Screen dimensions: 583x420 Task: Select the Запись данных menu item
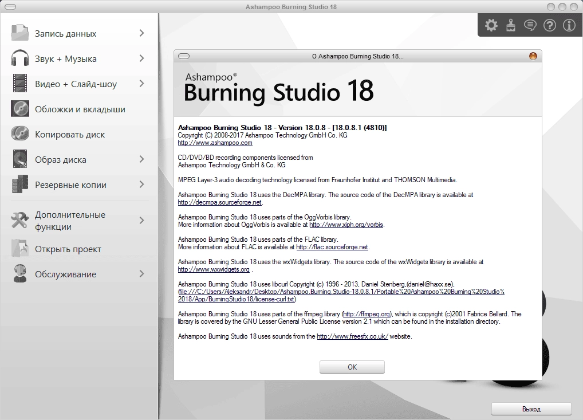click(79, 33)
